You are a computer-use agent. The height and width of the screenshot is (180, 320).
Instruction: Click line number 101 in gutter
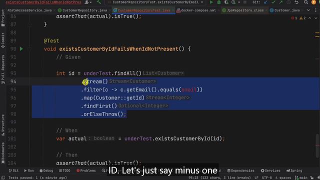click(x=12, y=139)
